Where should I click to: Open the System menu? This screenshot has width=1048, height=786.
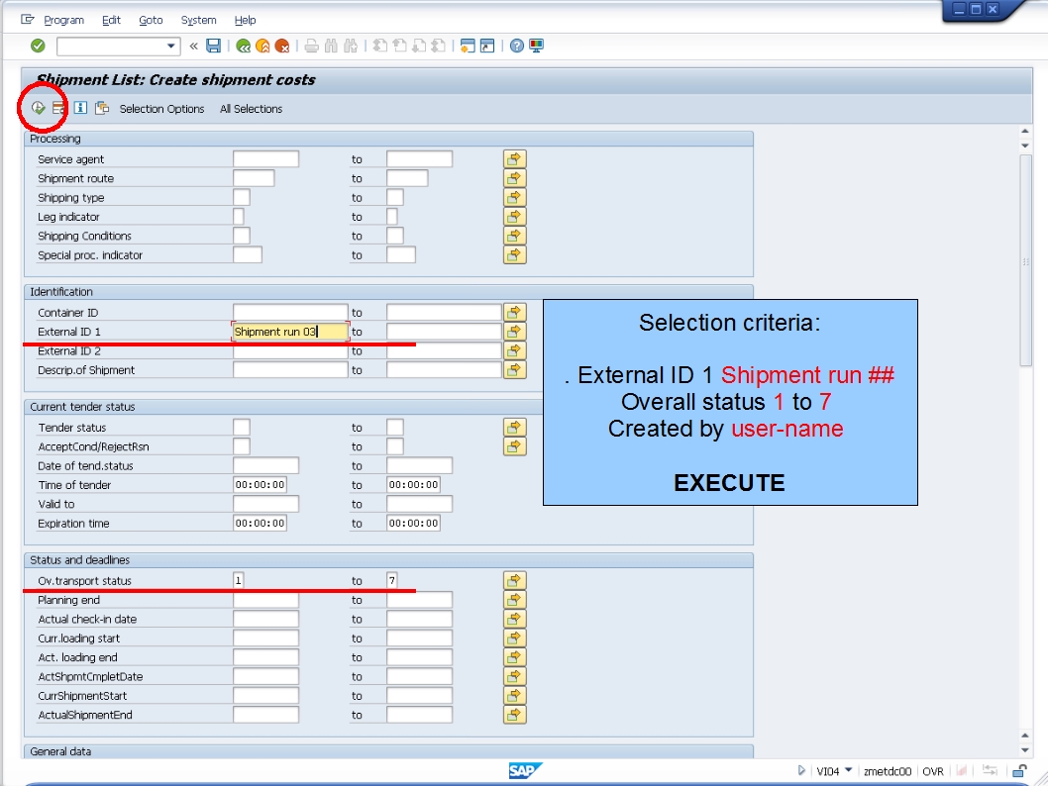click(x=198, y=20)
